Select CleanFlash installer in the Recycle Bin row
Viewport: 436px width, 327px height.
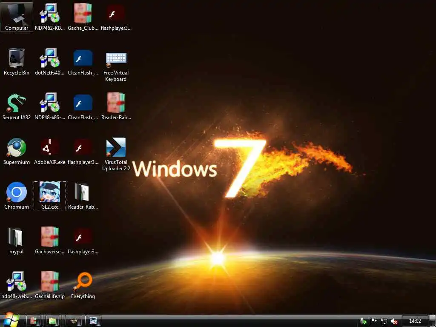coord(83,62)
